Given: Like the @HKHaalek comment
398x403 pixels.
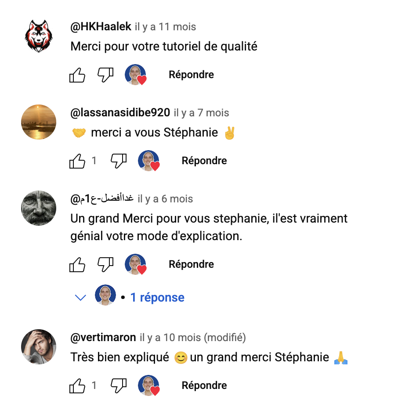Looking at the screenshot, I should (x=77, y=75).
